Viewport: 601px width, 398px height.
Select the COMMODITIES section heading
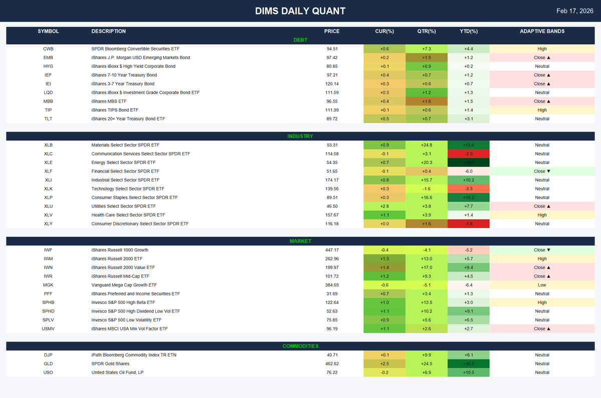(x=300, y=346)
